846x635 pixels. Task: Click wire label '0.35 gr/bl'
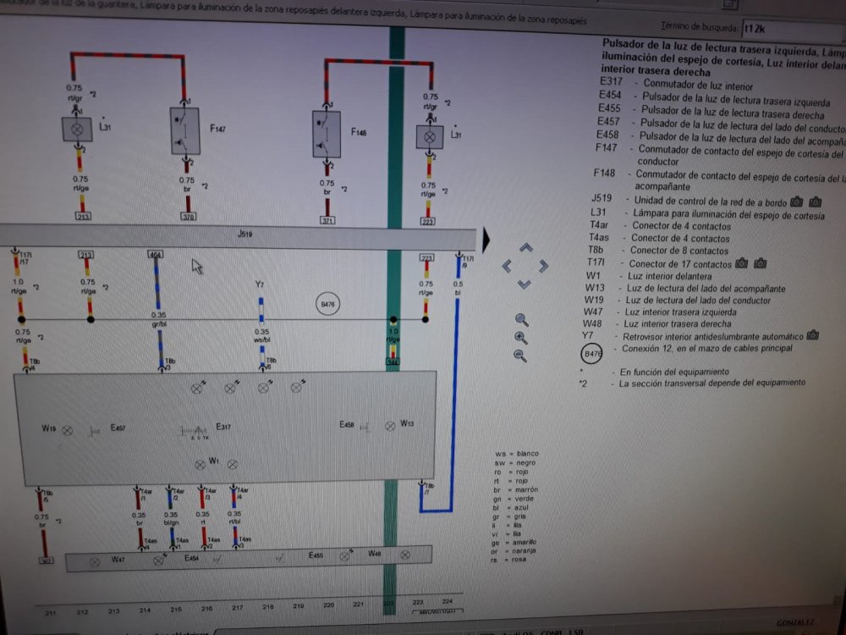point(159,319)
